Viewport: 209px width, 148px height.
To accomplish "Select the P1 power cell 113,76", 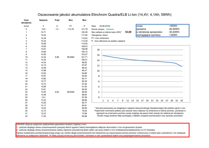I will 70,29.
